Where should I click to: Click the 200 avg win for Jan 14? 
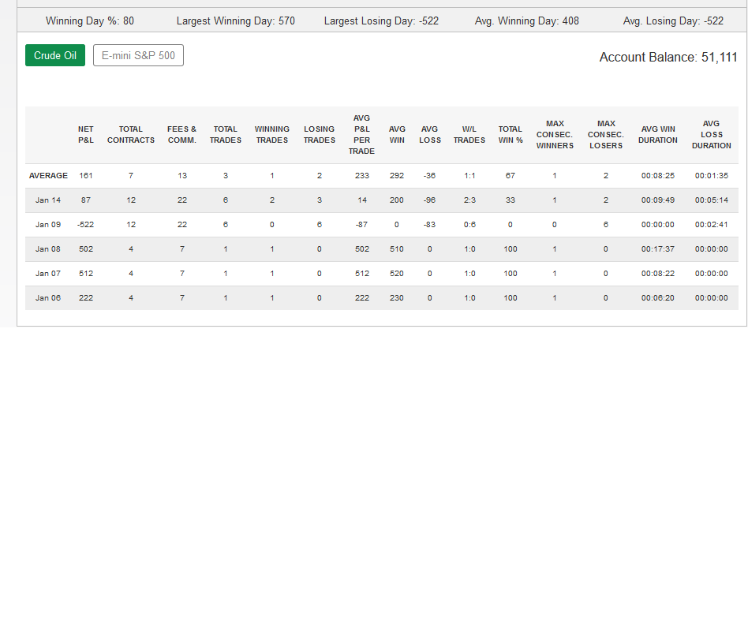pos(397,200)
